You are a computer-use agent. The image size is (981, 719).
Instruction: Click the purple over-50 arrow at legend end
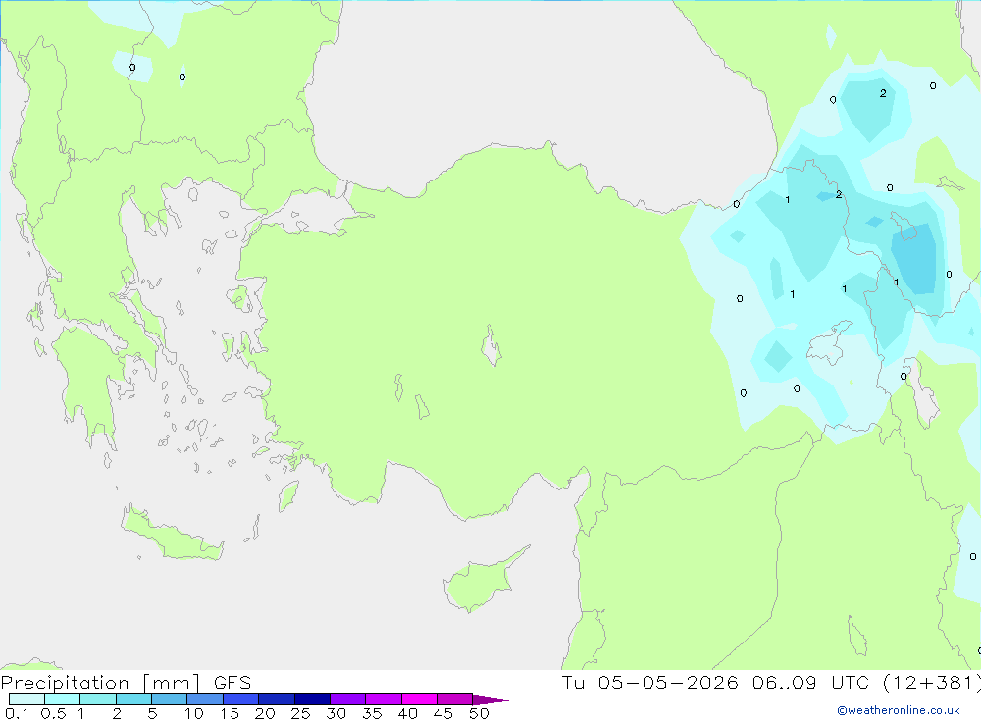tap(490, 699)
